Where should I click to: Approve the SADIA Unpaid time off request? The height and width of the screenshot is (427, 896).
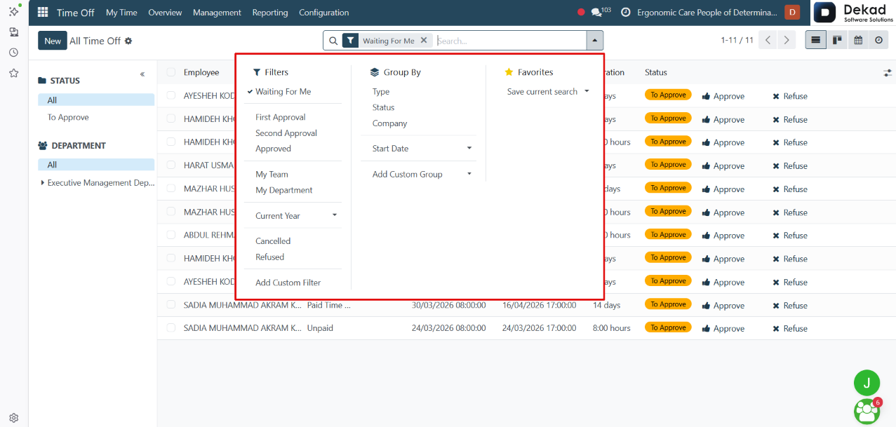click(723, 328)
